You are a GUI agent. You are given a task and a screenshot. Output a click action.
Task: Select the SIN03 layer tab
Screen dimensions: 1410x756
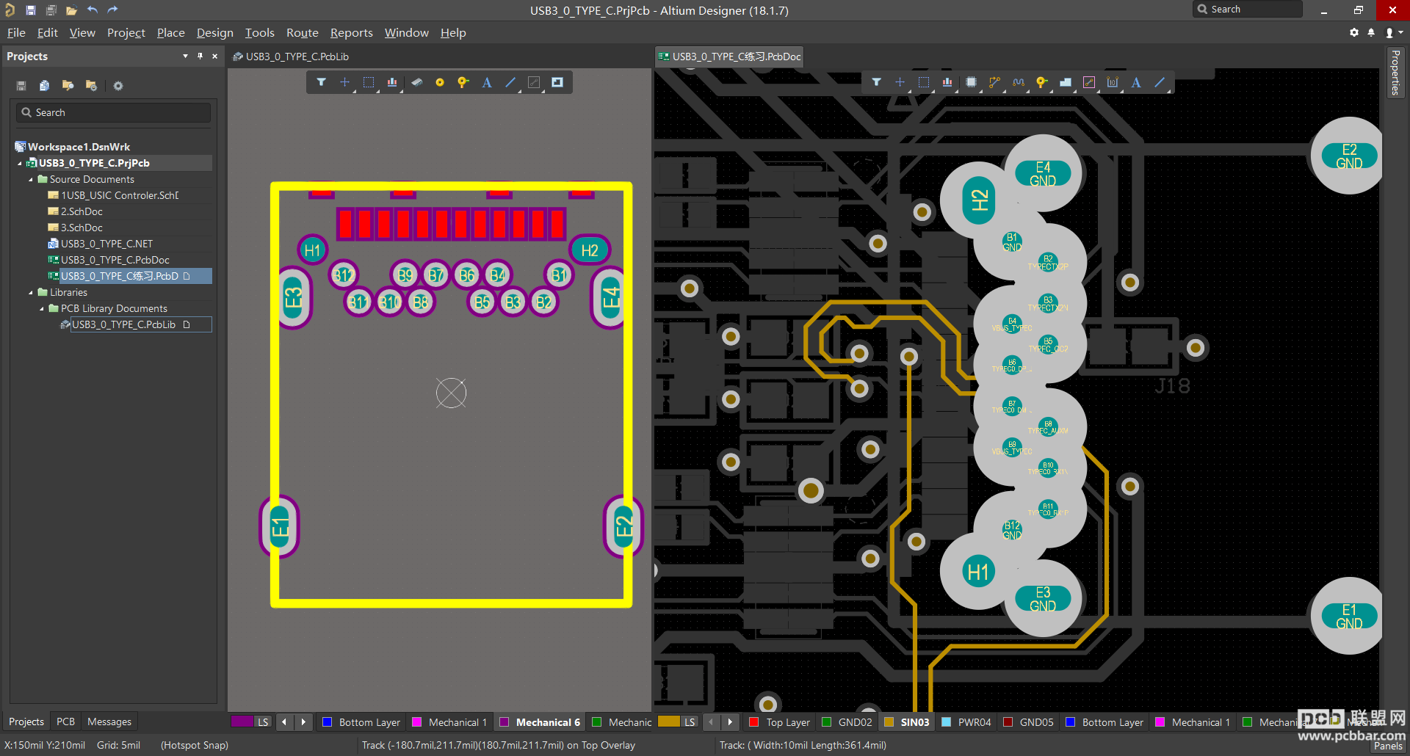[907, 722]
